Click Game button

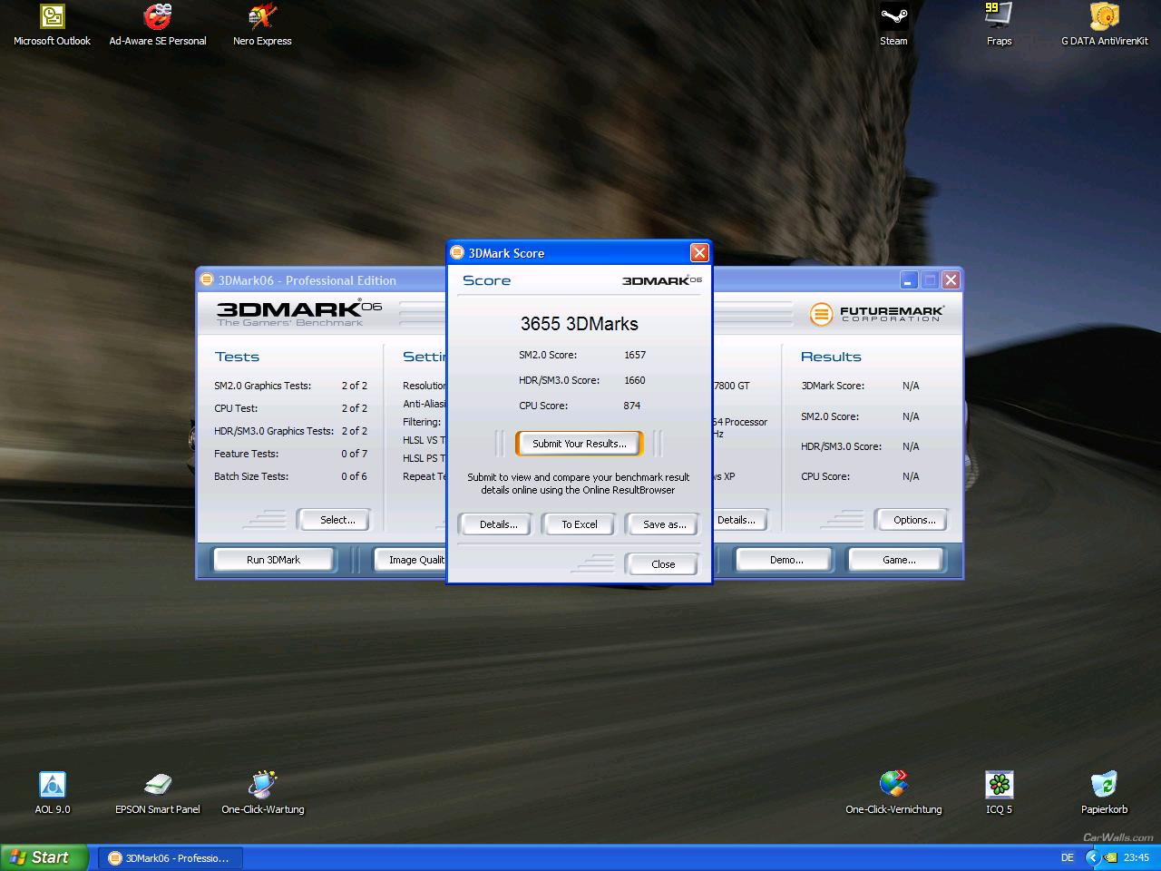point(899,560)
